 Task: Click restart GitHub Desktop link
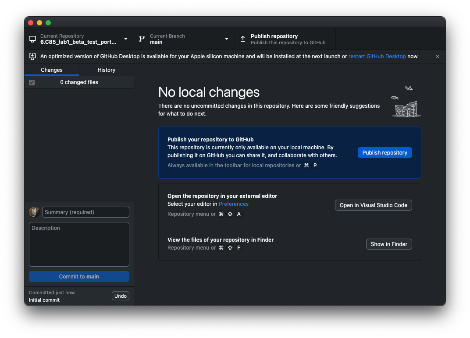(377, 56)
